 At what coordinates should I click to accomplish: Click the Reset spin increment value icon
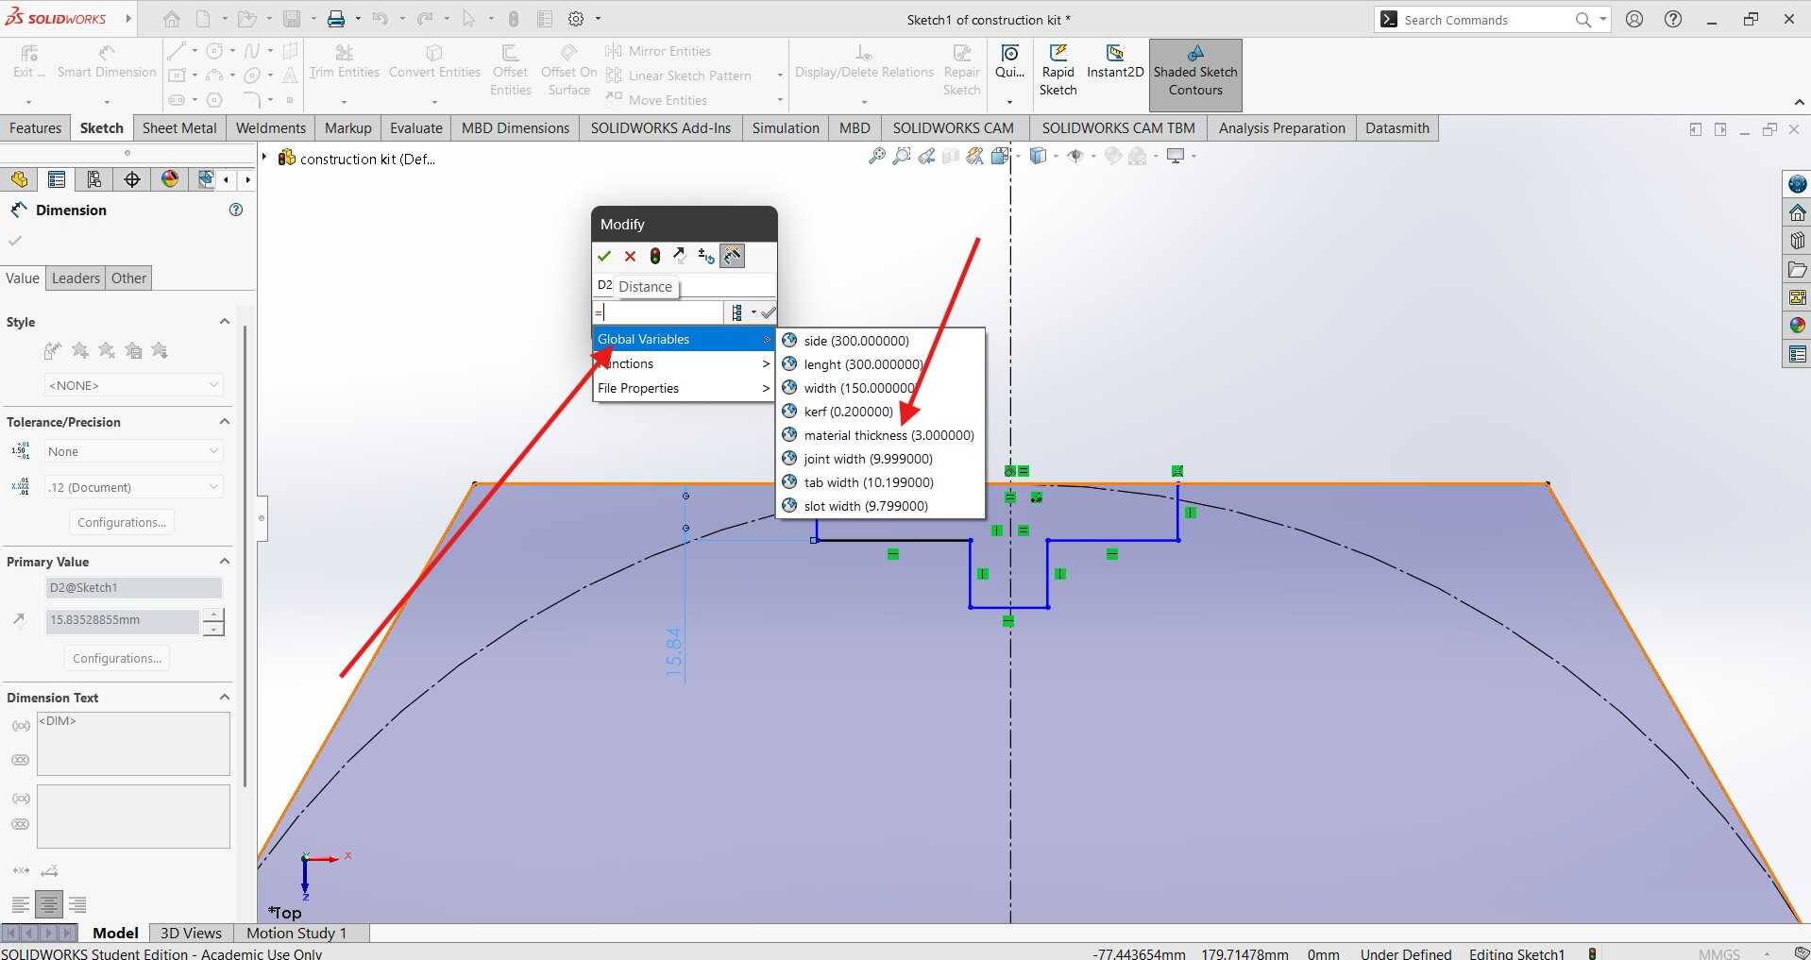705,256
